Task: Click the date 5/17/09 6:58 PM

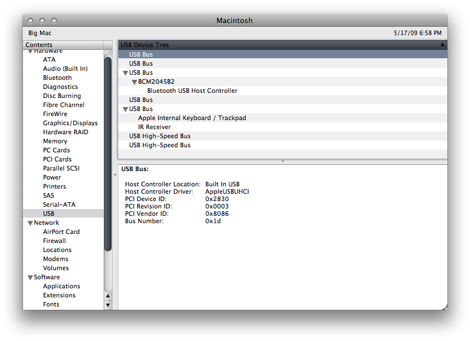Action: (417, 33)
